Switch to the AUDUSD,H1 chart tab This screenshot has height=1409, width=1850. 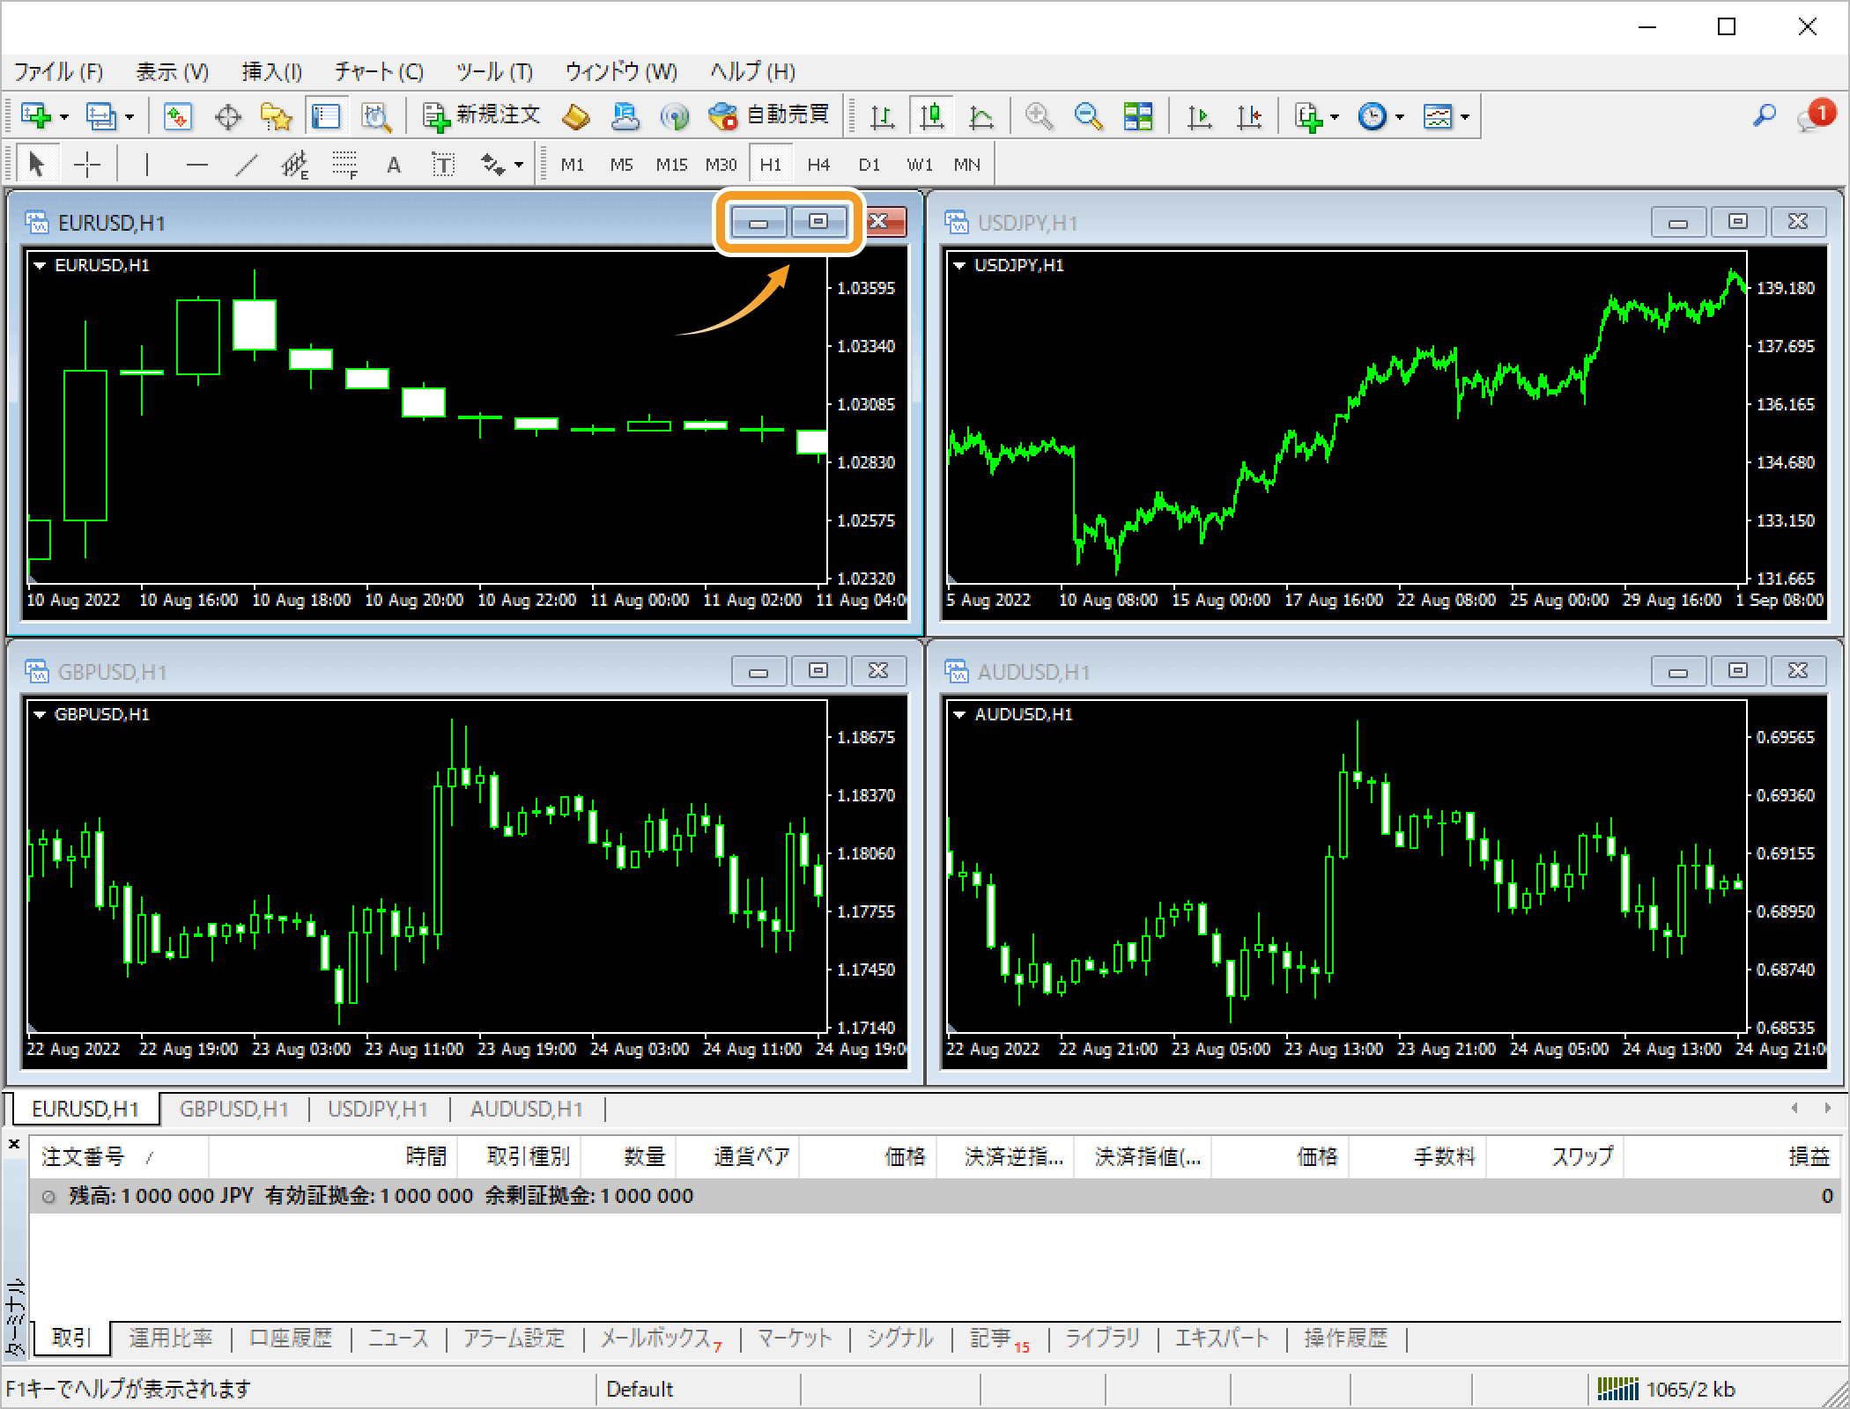click(524, 1108)
